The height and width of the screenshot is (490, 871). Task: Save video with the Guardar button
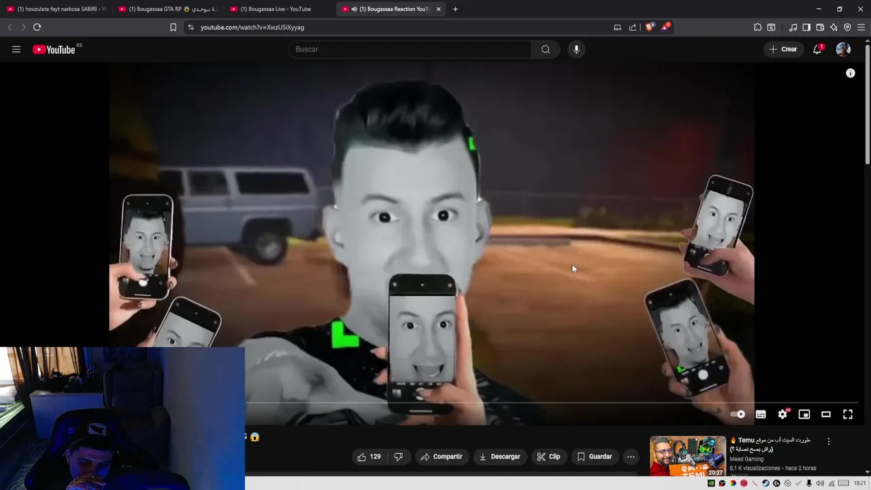595,457
